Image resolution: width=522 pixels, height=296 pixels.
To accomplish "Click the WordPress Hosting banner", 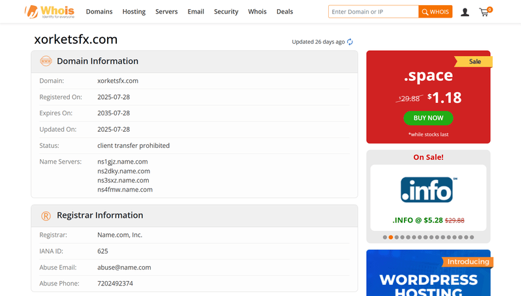I will (428, 273).
